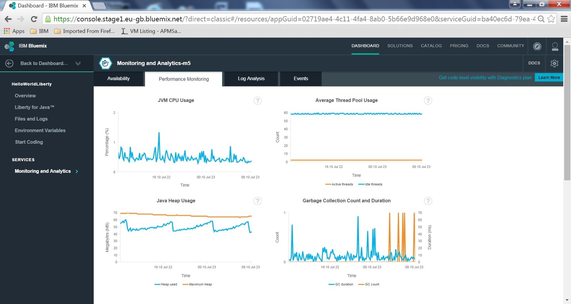Screen dimensions: 571x304
Task: Click the browser address bar URL
Action: [x=294, y=19]
